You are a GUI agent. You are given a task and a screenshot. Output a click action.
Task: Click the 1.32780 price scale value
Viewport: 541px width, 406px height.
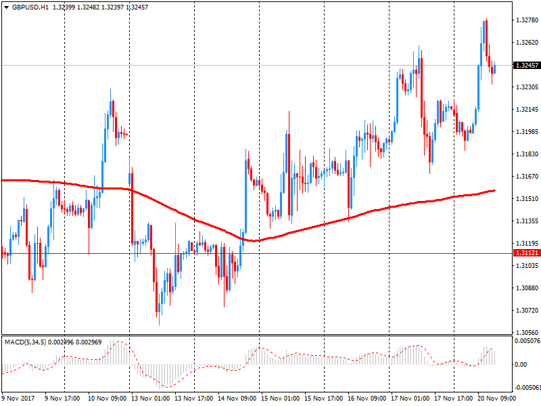(x=527, y=20)
